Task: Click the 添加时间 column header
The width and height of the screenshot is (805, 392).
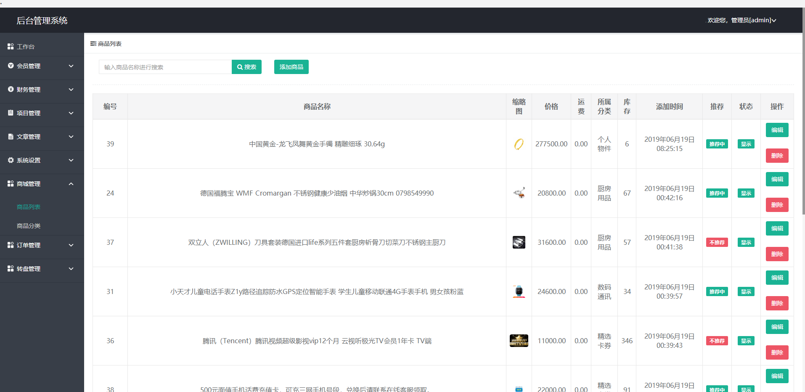Action: click(669, 106)
